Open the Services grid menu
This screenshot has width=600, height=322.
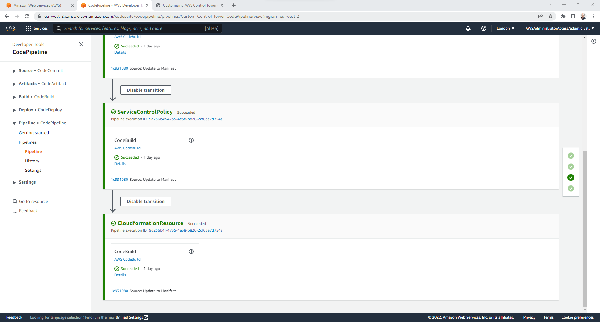pos(37,28)
